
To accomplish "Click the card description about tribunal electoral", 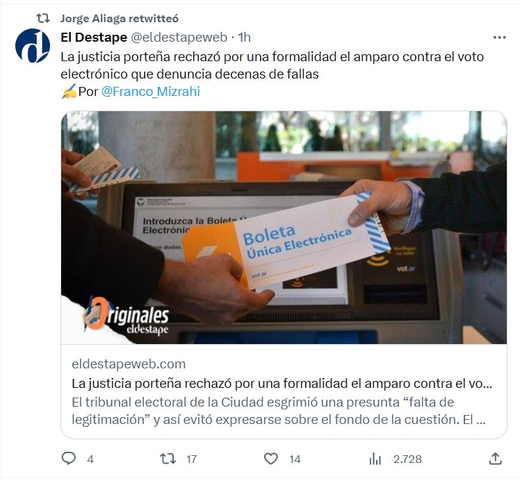I will 279,411.
